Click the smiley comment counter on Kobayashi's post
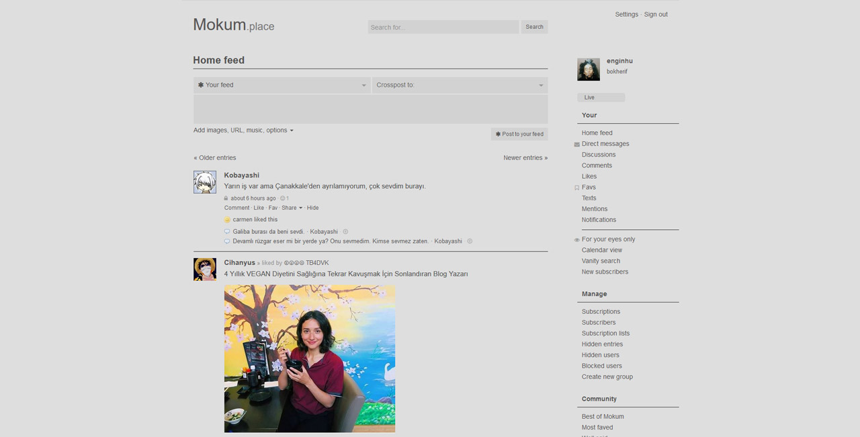This screenshot has width=860, height=437. 284,198
